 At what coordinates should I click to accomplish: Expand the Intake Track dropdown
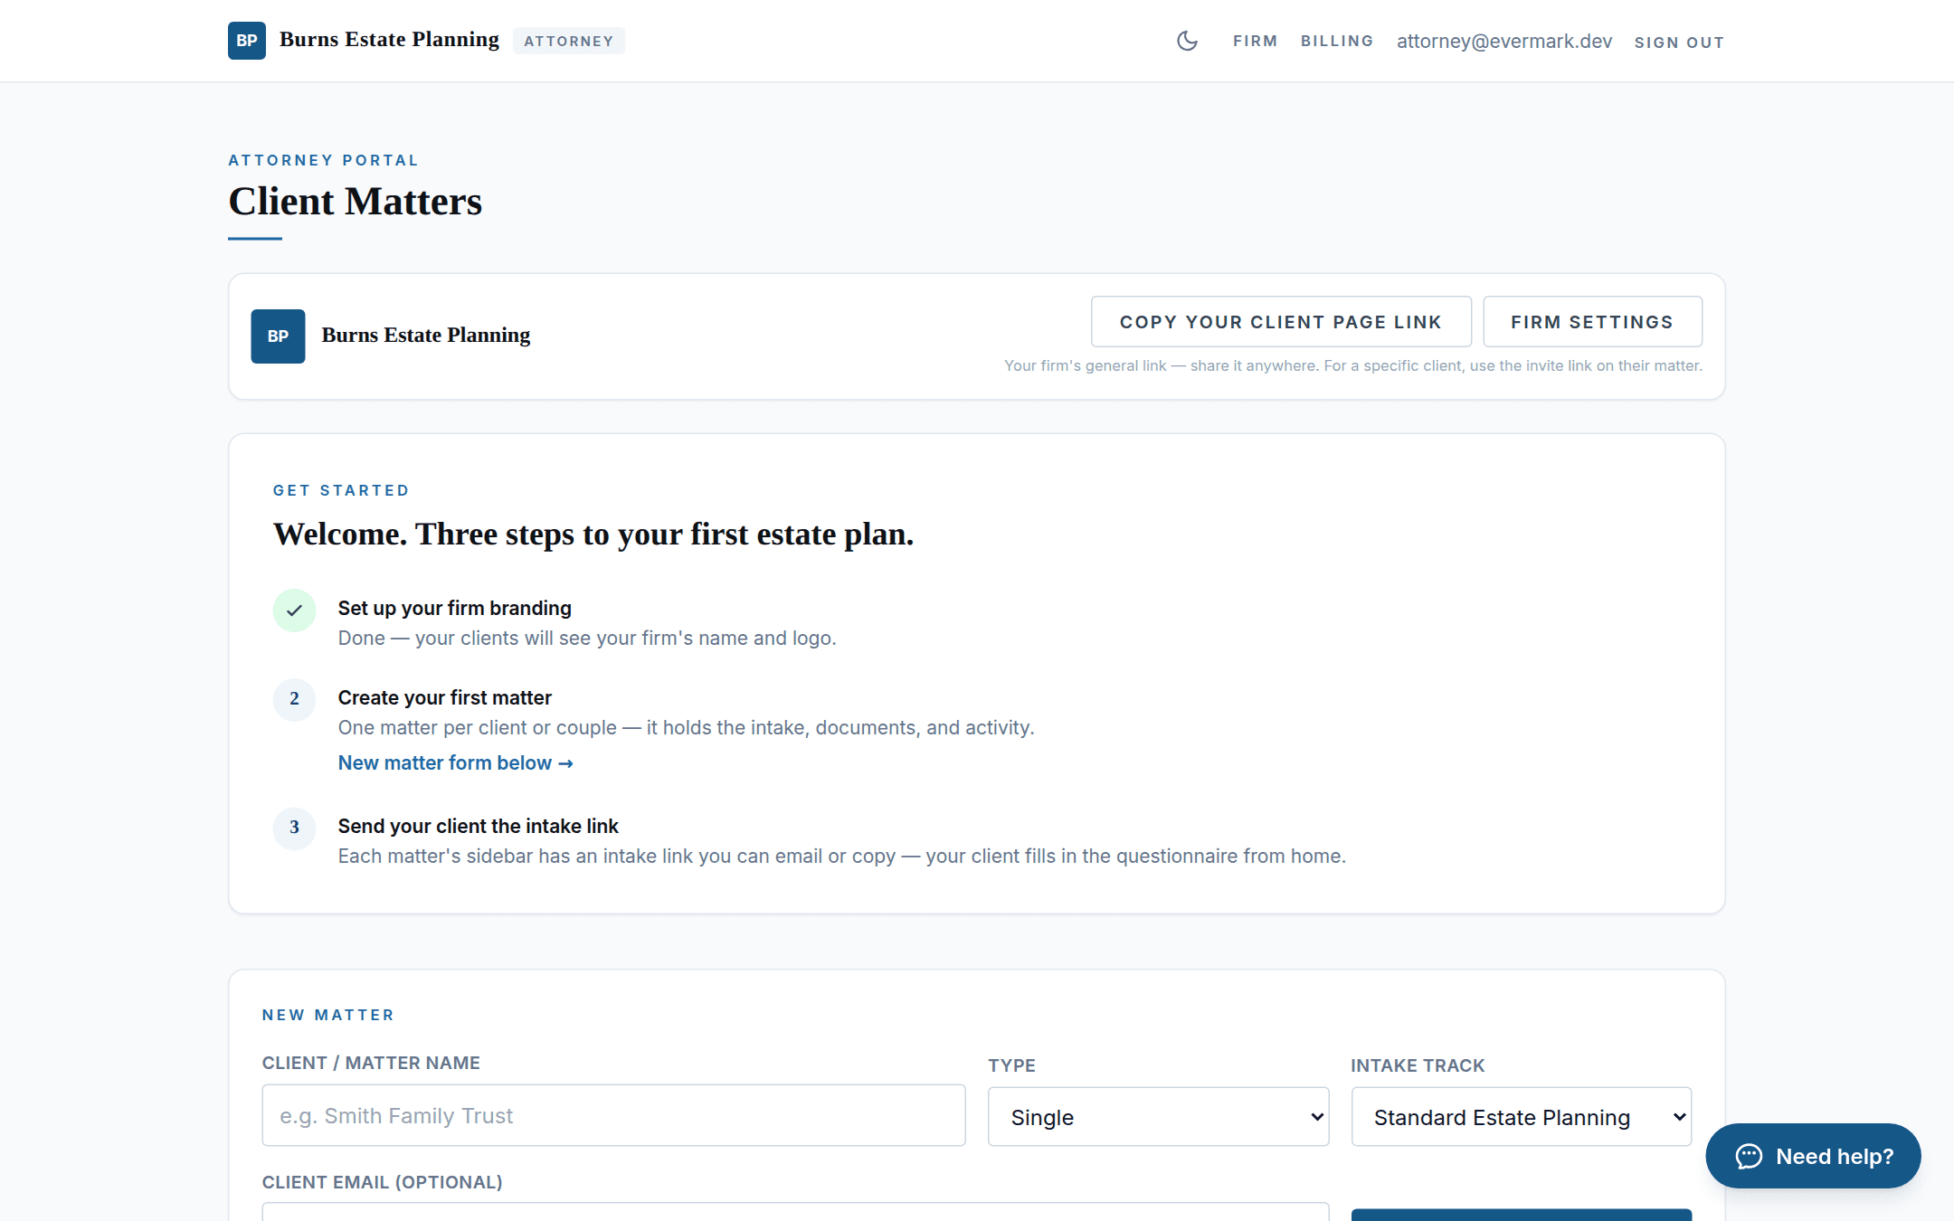(1521, 1117)
